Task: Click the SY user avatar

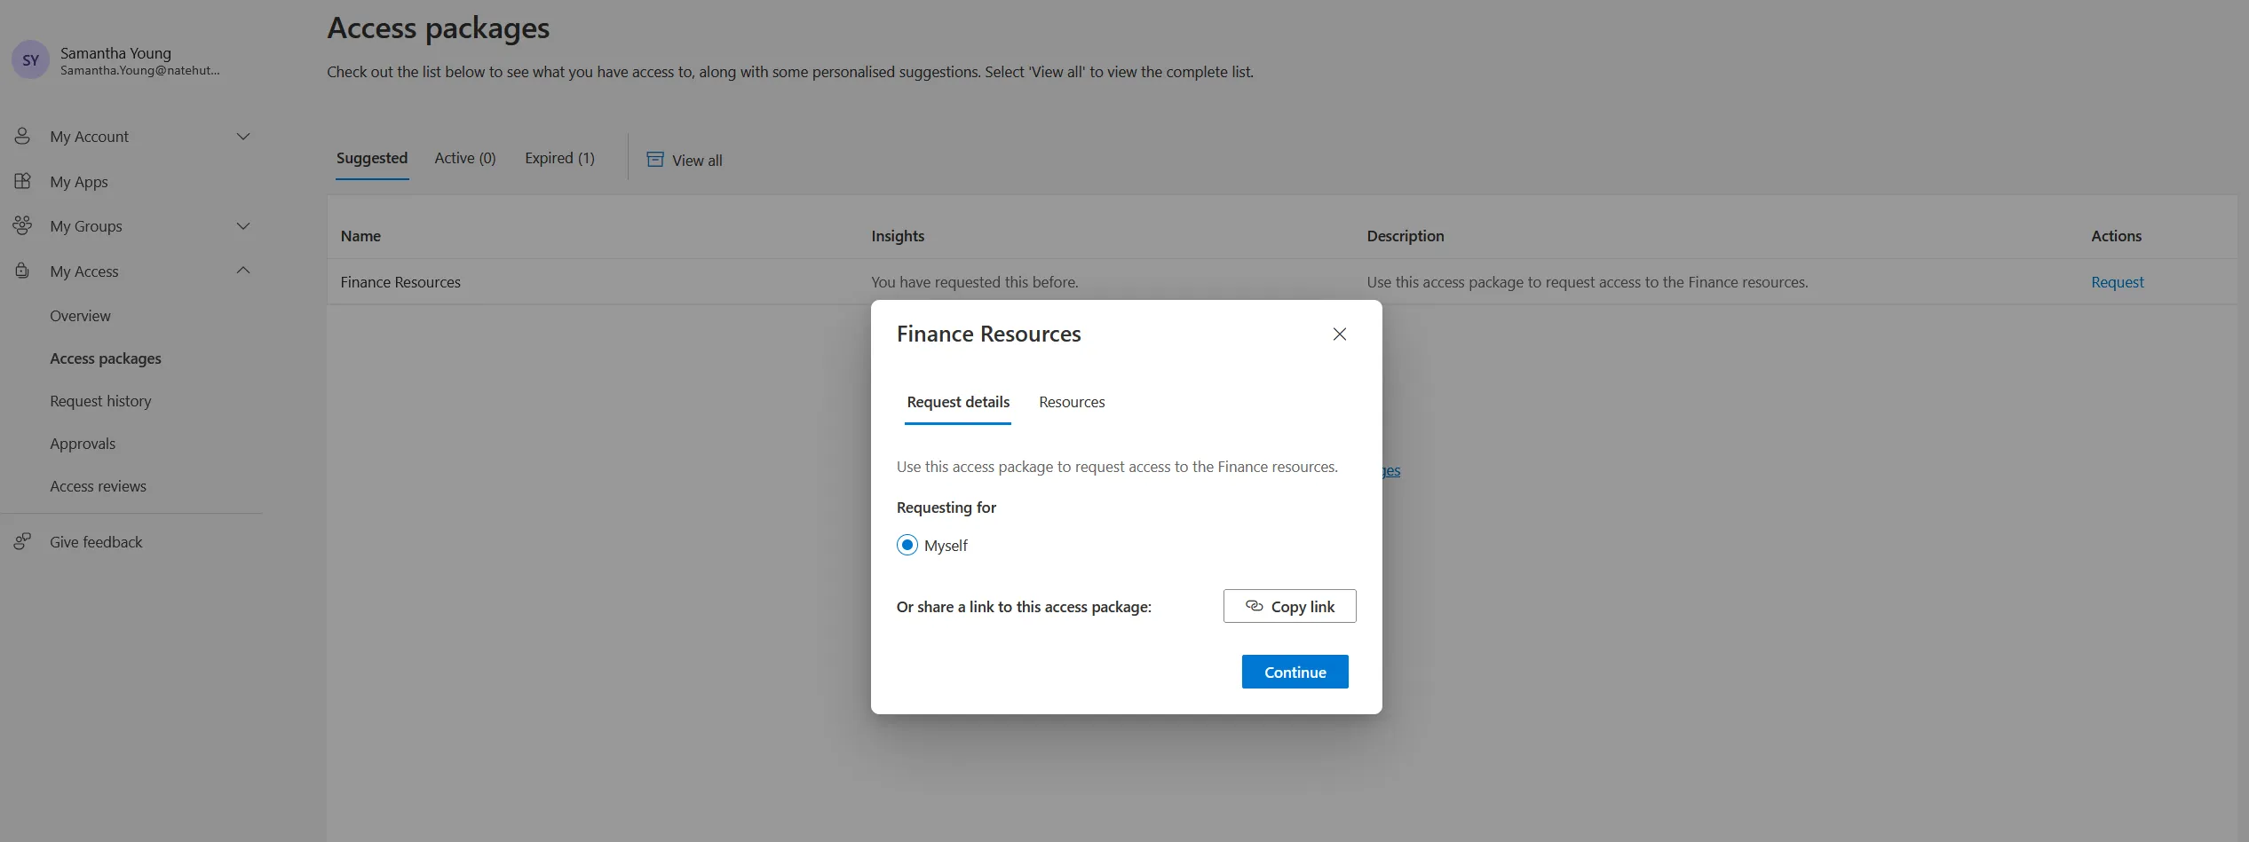Action: (x=30, y=60)
